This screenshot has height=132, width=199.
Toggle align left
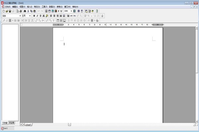(51, 16)
